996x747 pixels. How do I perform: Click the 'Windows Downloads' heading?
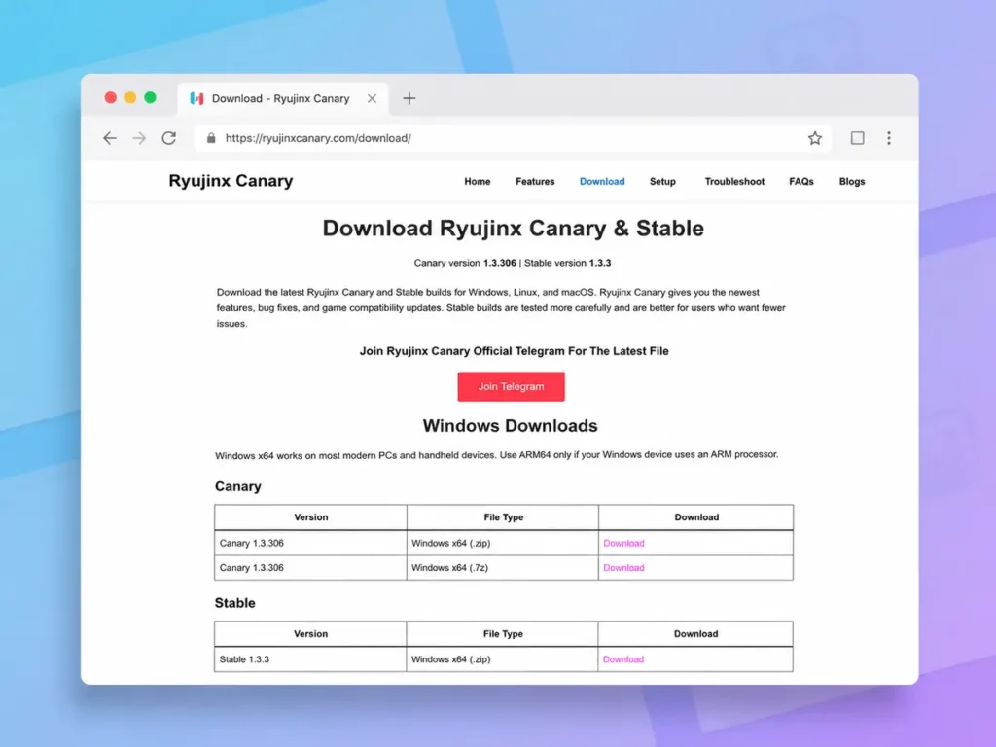point(510,426)
